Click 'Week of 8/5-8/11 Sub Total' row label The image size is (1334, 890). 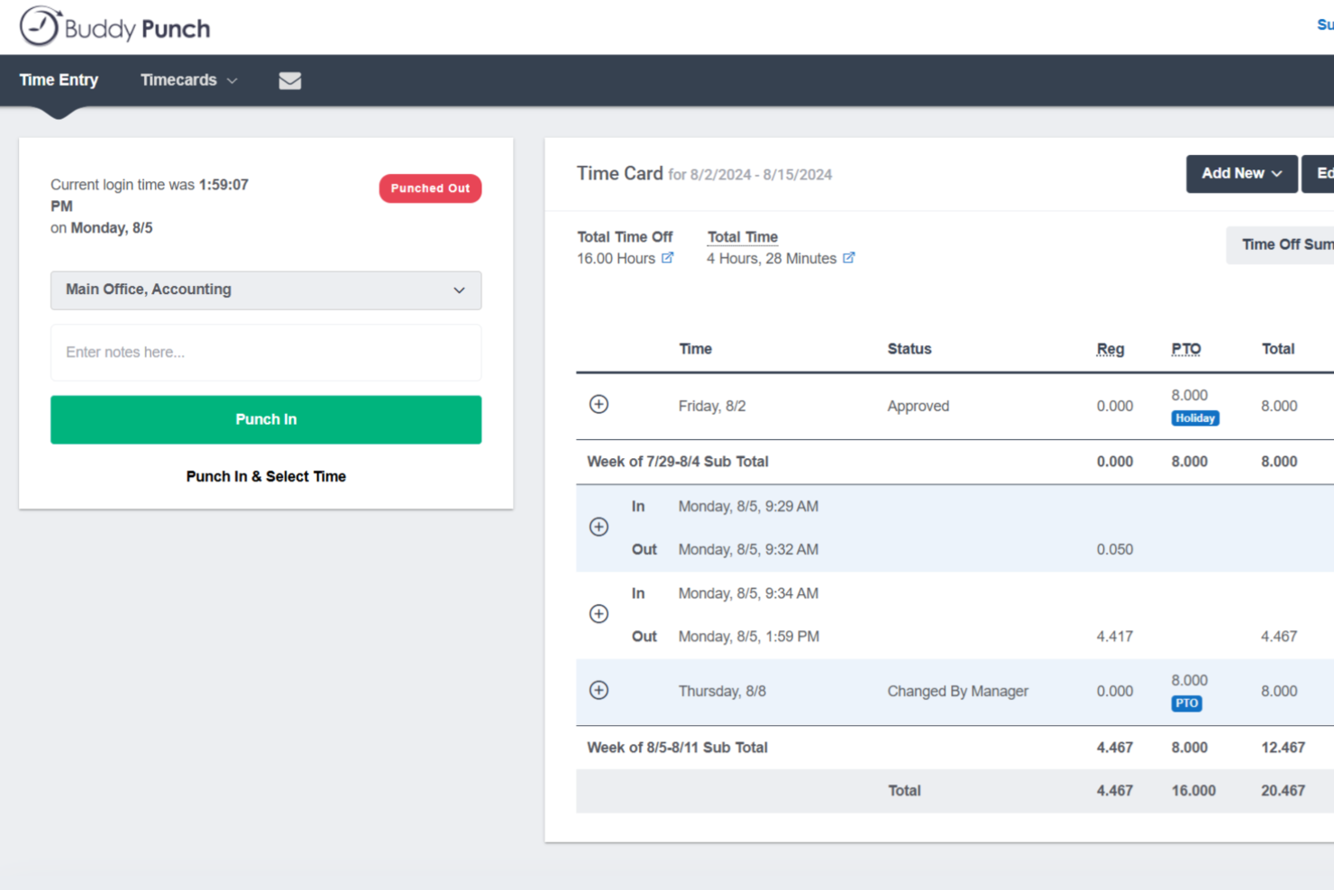click(677, 748)
